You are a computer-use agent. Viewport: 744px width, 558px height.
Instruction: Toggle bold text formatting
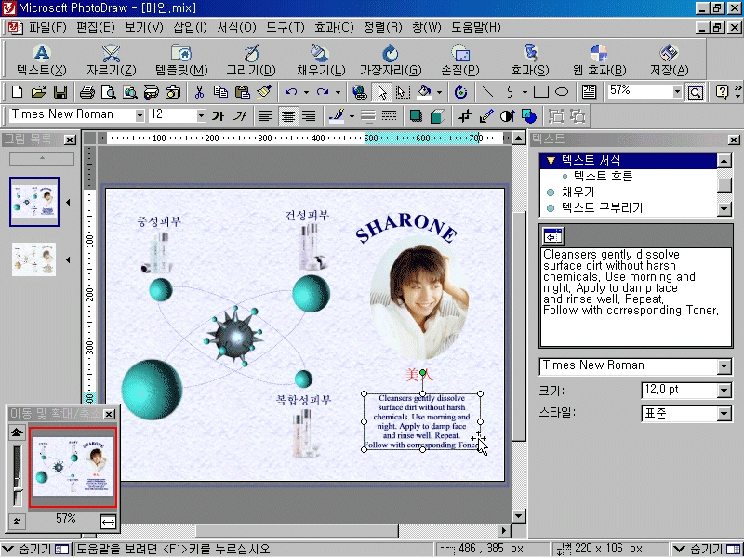(218, 115)
